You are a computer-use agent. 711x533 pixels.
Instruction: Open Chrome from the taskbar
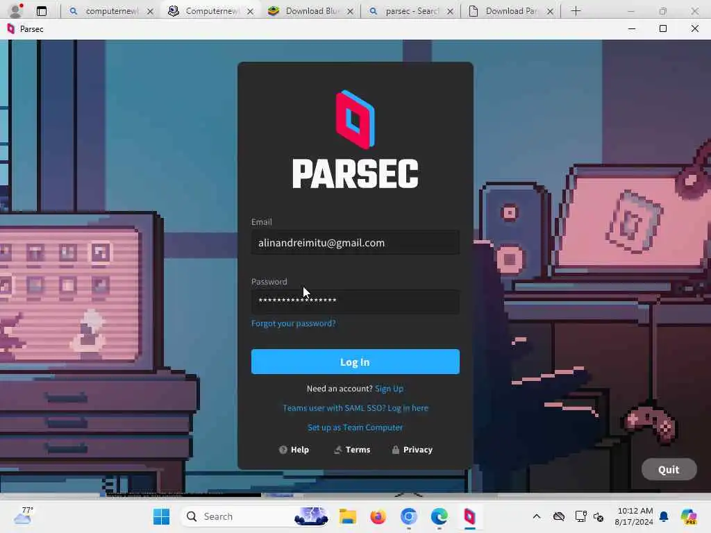[408, 516]
